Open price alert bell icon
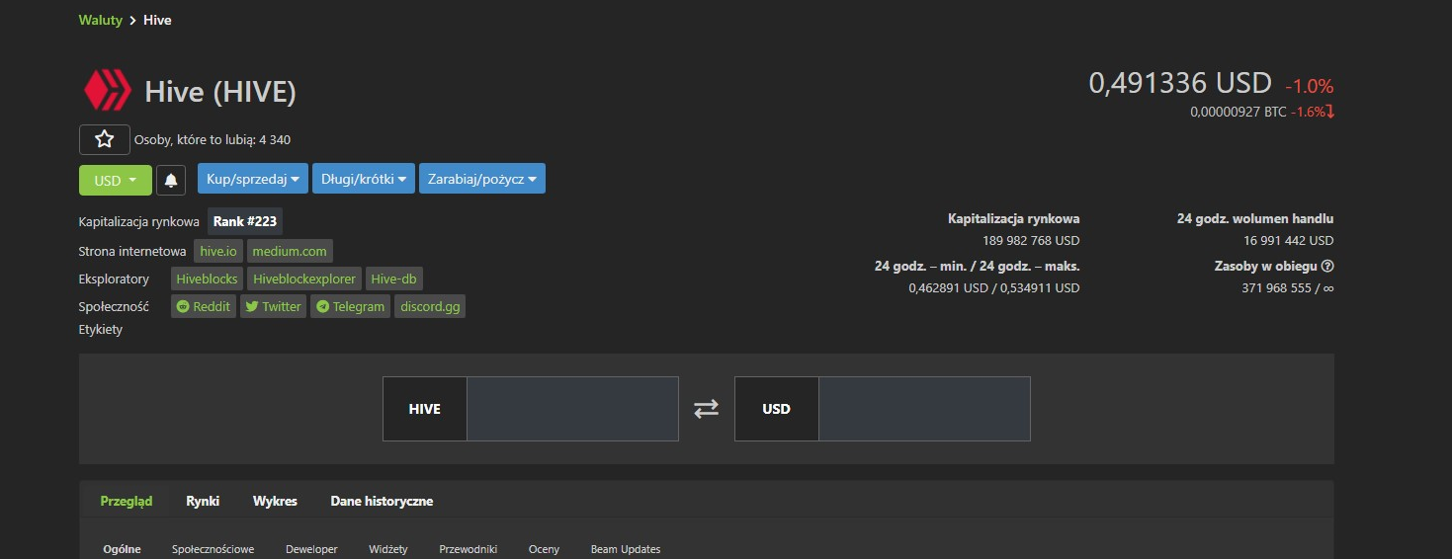This screenshot has width=1452, height=559. pyautogui.click(x=171, y=180)
